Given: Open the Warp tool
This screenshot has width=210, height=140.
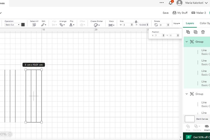Looking at the screenshot, I should coord(111,25).
